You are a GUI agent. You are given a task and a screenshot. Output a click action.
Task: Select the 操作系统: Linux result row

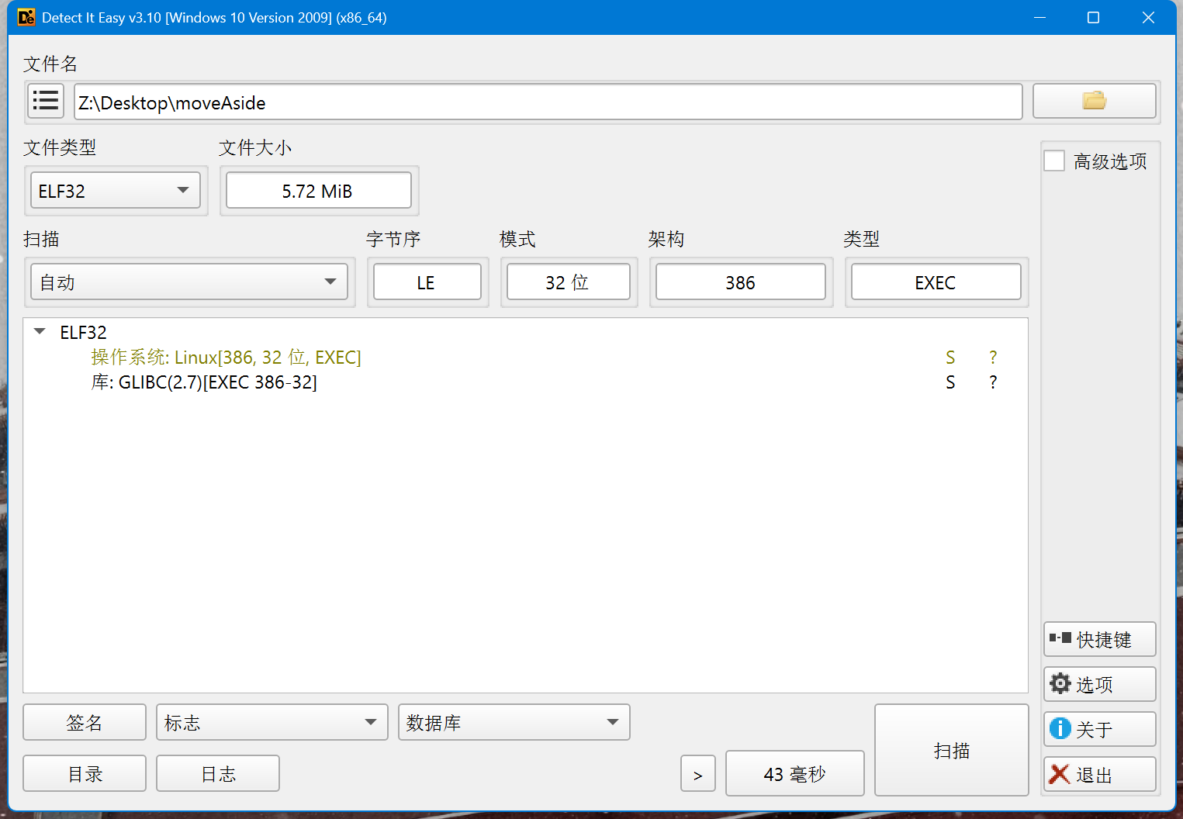click(x=526, y=357)
